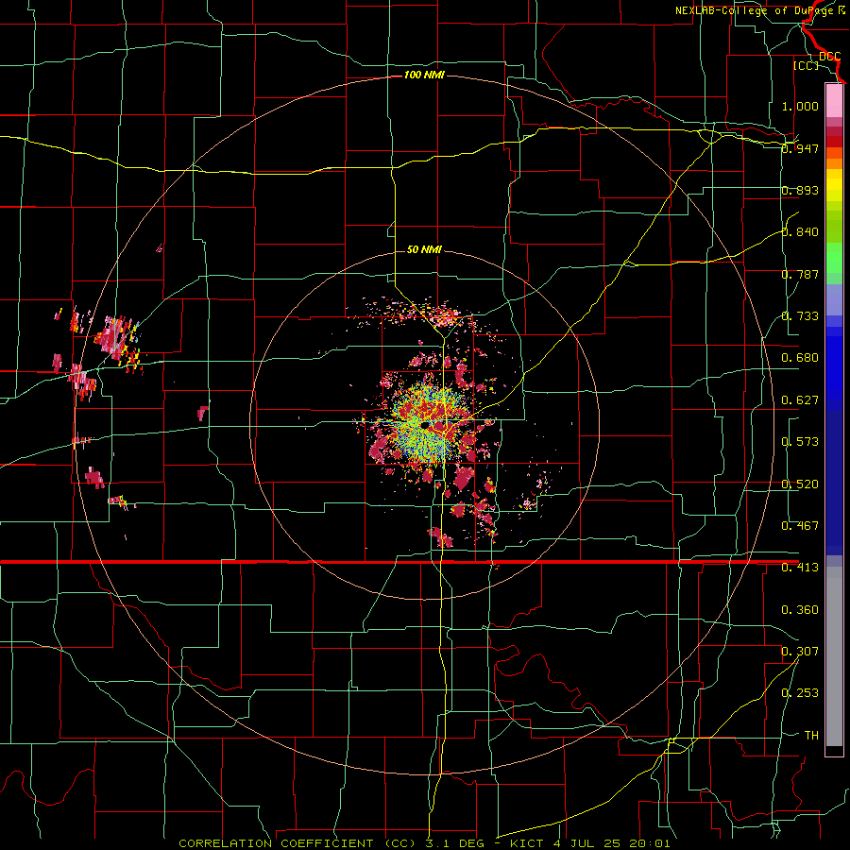
Task: Select the 0.947 color scale value
Action: point(800,148)
